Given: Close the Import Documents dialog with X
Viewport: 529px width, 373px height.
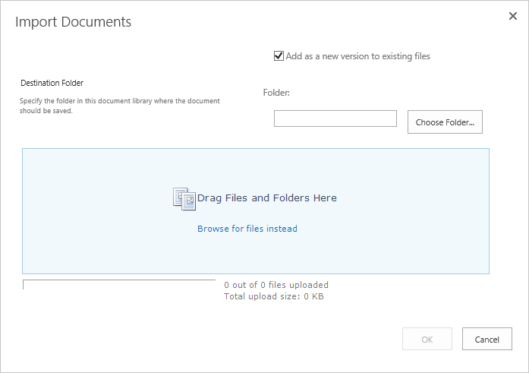Looking at the screenshot, I should (x=513, y=16).
